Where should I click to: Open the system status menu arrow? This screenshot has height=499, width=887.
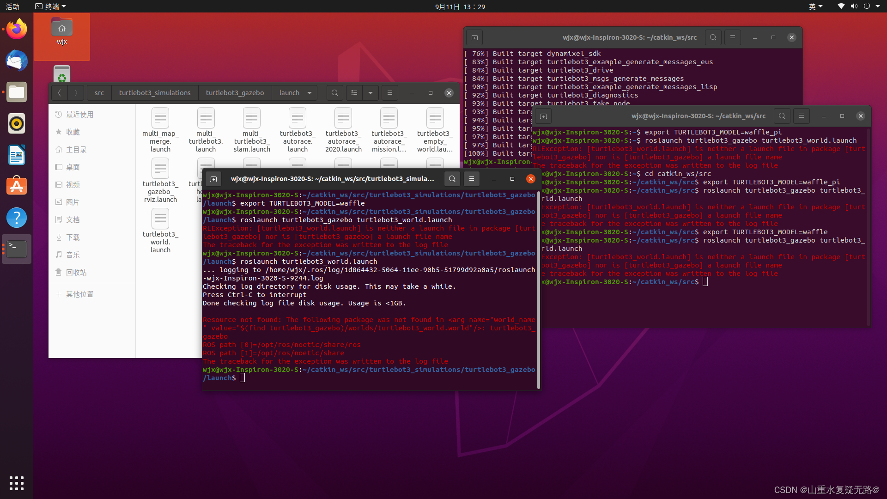[878, 6]
